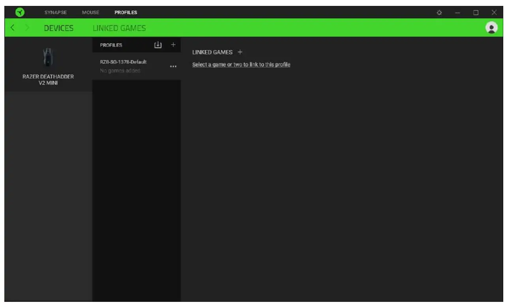508x307 pixels.
Task: Open the user account avatar
Action: pos(491,28)
